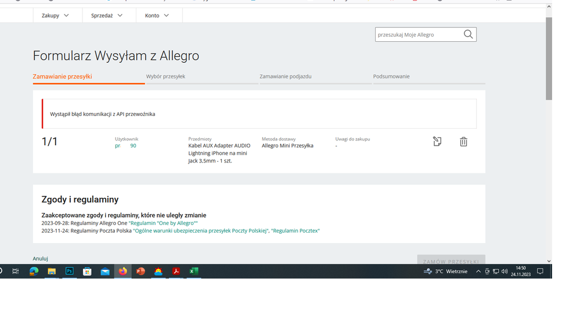Image resolution: width=580 pixels, height=326 pixels.
Task: Open the notification center icon
Action: point(540,271)
